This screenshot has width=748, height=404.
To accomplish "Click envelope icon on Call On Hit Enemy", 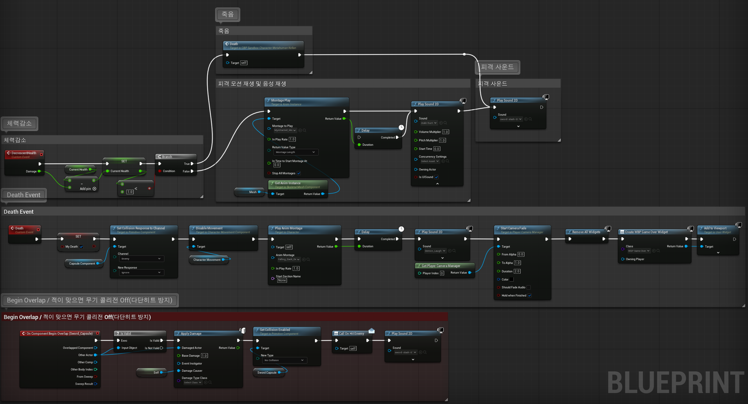I will pyautogui.click(x=372, y=331).
